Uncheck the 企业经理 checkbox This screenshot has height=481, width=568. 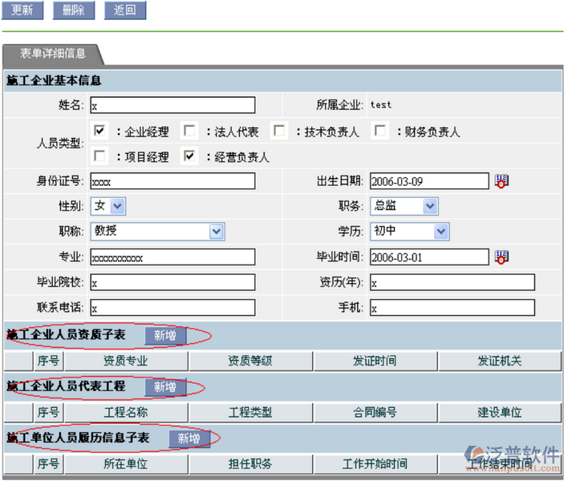point(100,131)
